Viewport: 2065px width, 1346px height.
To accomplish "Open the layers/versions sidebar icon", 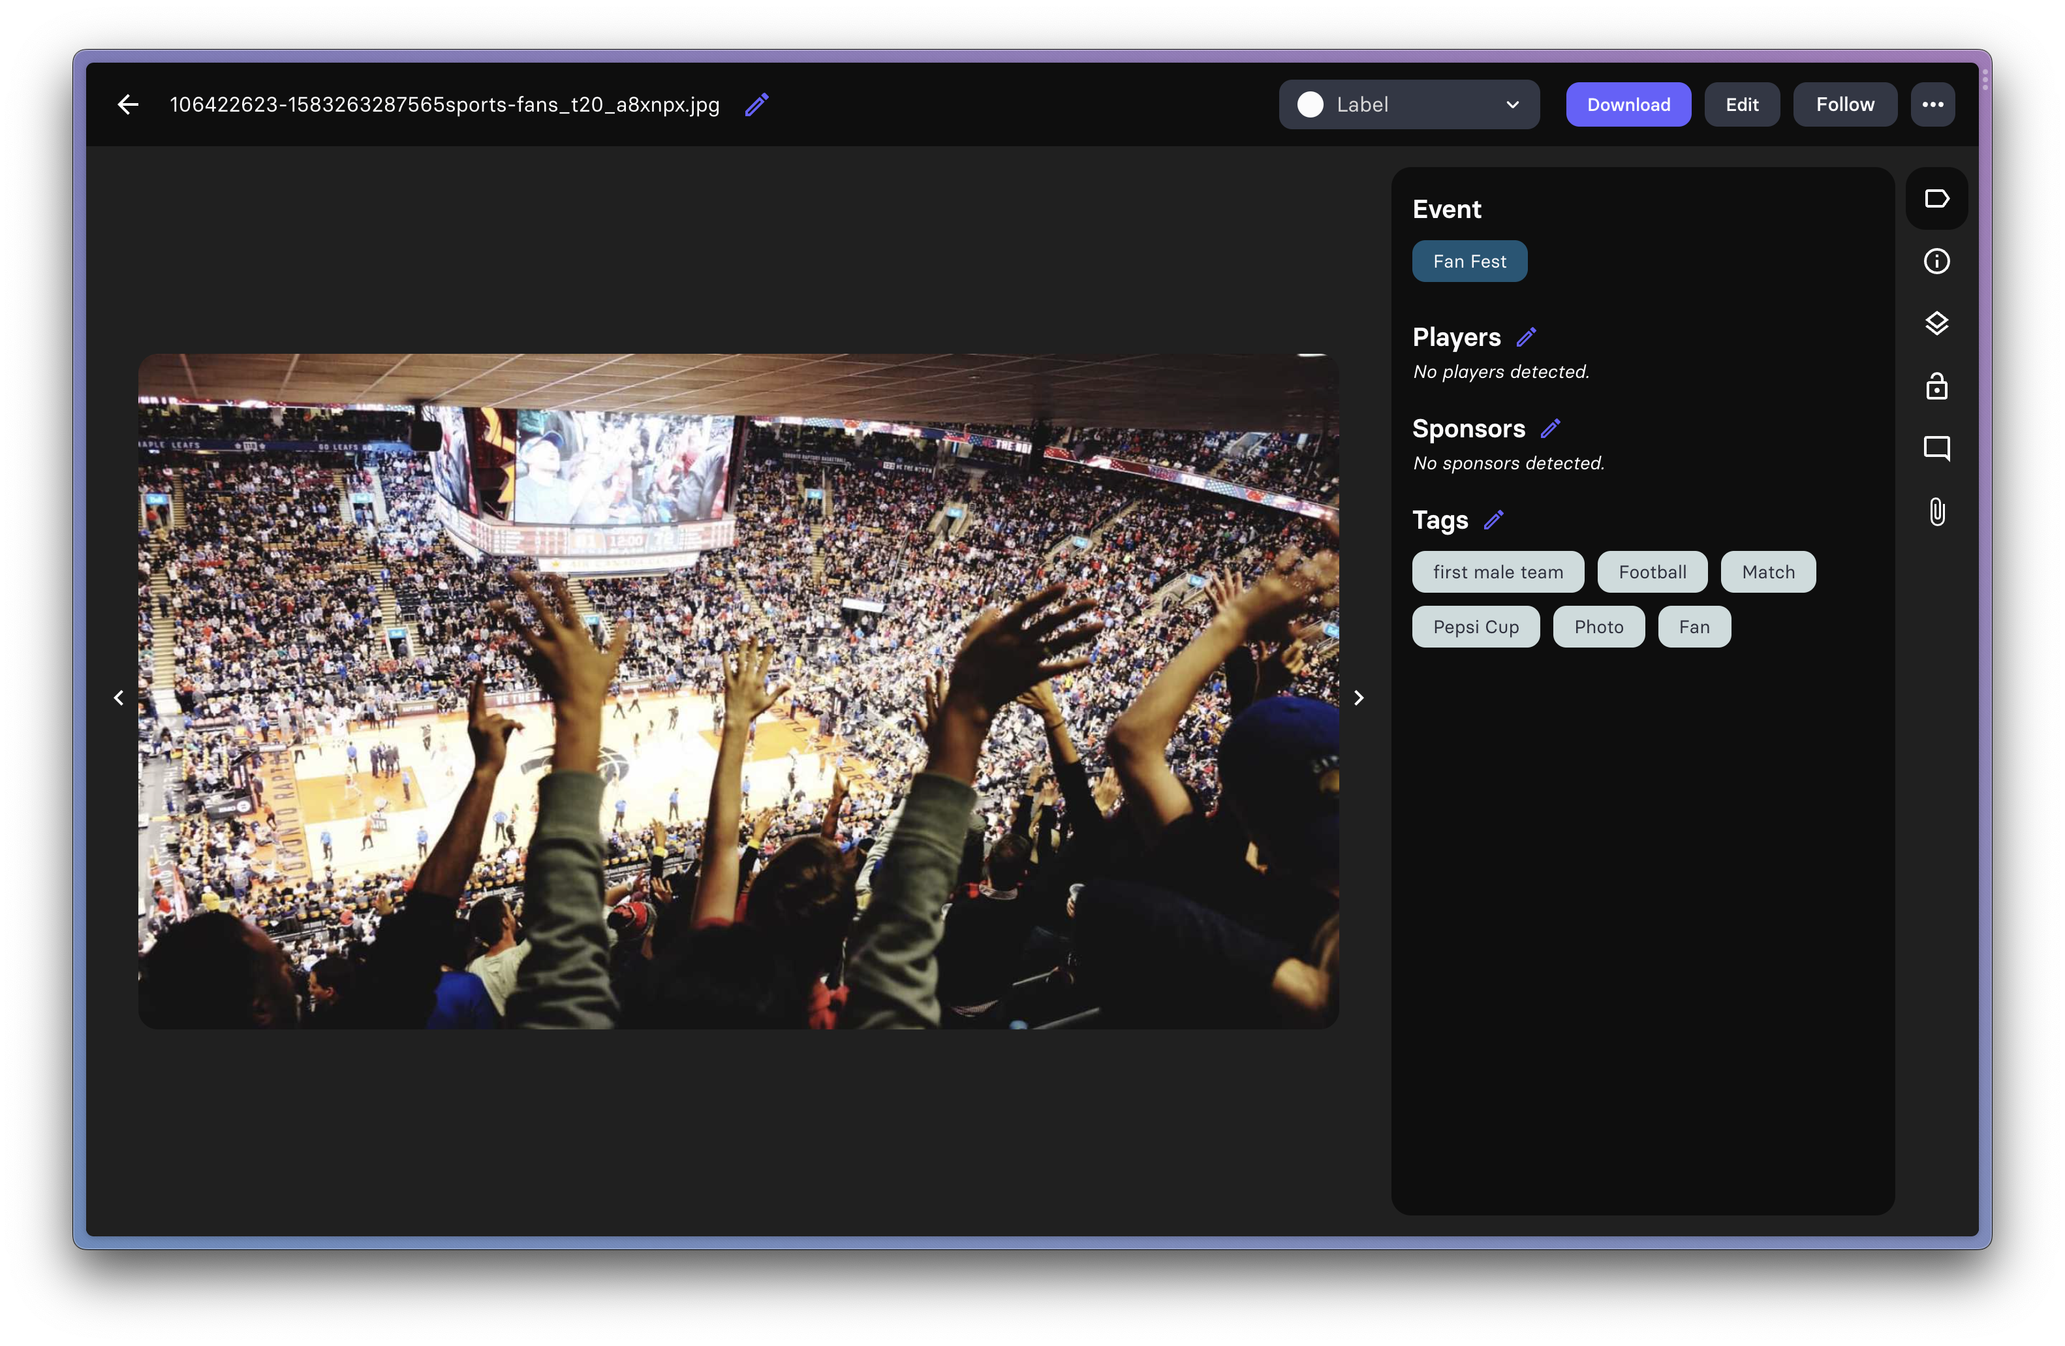I will pyautogui.click(x=1936, y=324).
